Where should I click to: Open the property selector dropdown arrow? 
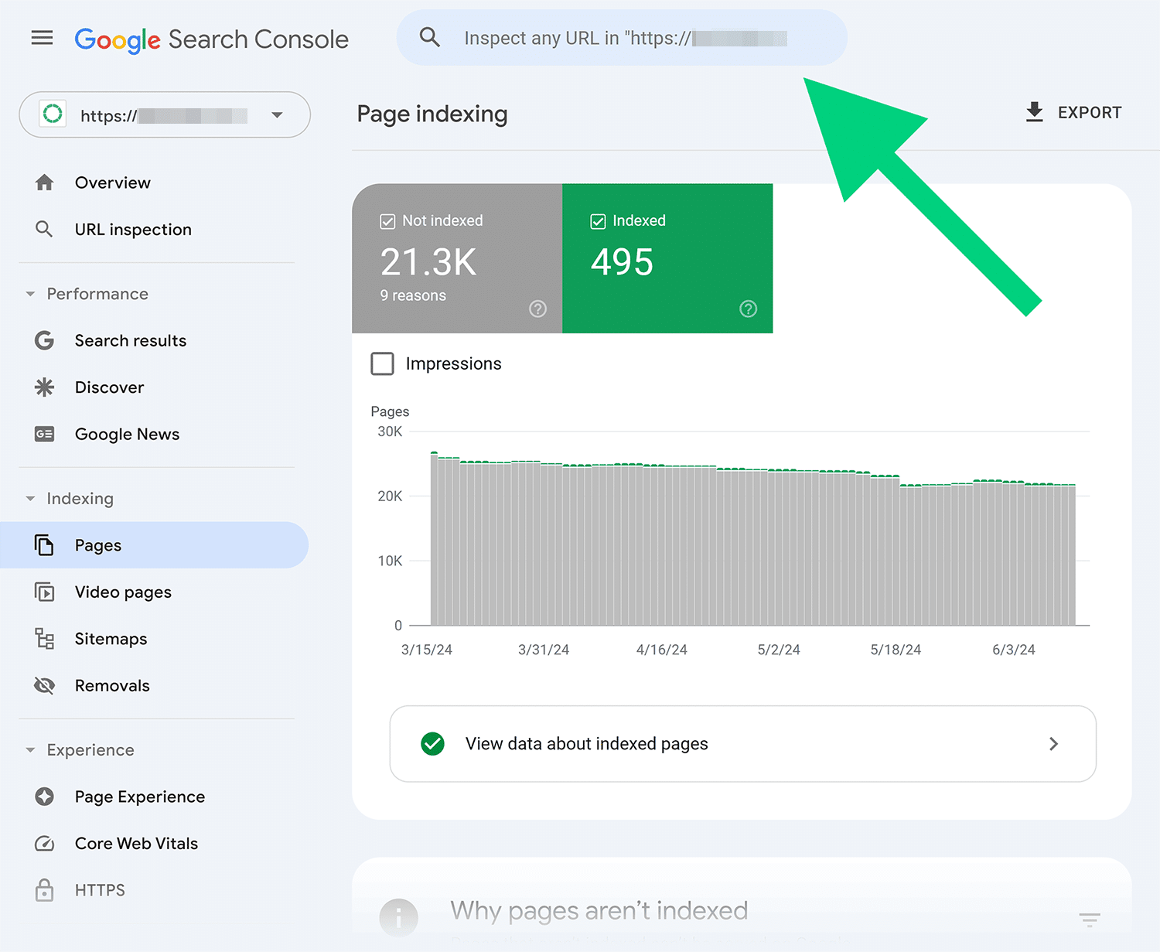pos(277,115)
